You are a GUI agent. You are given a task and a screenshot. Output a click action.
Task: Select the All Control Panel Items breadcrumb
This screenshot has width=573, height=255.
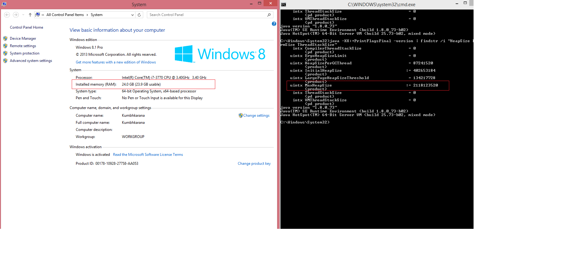pyautogui.click(x=65, y=15)
